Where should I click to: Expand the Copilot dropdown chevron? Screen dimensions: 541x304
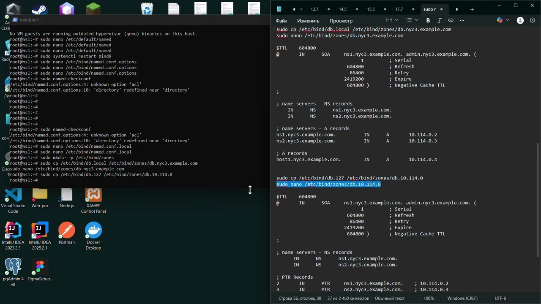pyautogui.click(x=508, y=20)
